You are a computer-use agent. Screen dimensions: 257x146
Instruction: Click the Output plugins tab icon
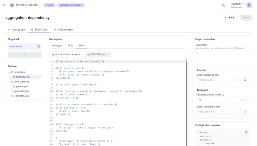55,30
